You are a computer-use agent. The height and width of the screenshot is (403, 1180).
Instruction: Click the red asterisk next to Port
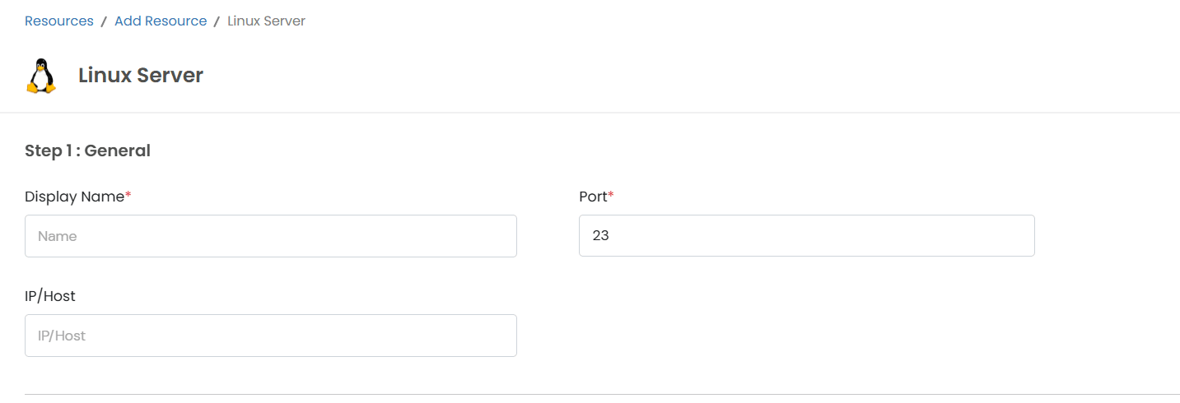point(611,196)
